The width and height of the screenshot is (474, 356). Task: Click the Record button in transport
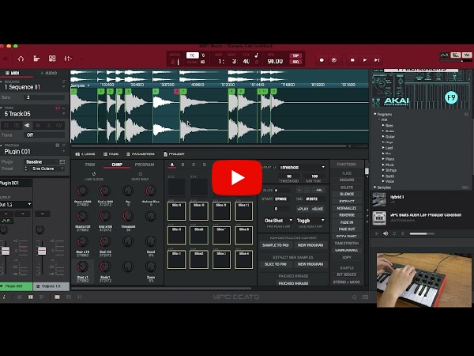322,60
